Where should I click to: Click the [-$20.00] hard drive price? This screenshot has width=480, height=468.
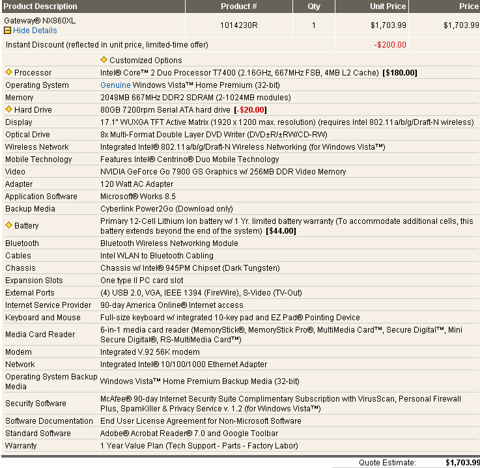[x=250, y=110]
